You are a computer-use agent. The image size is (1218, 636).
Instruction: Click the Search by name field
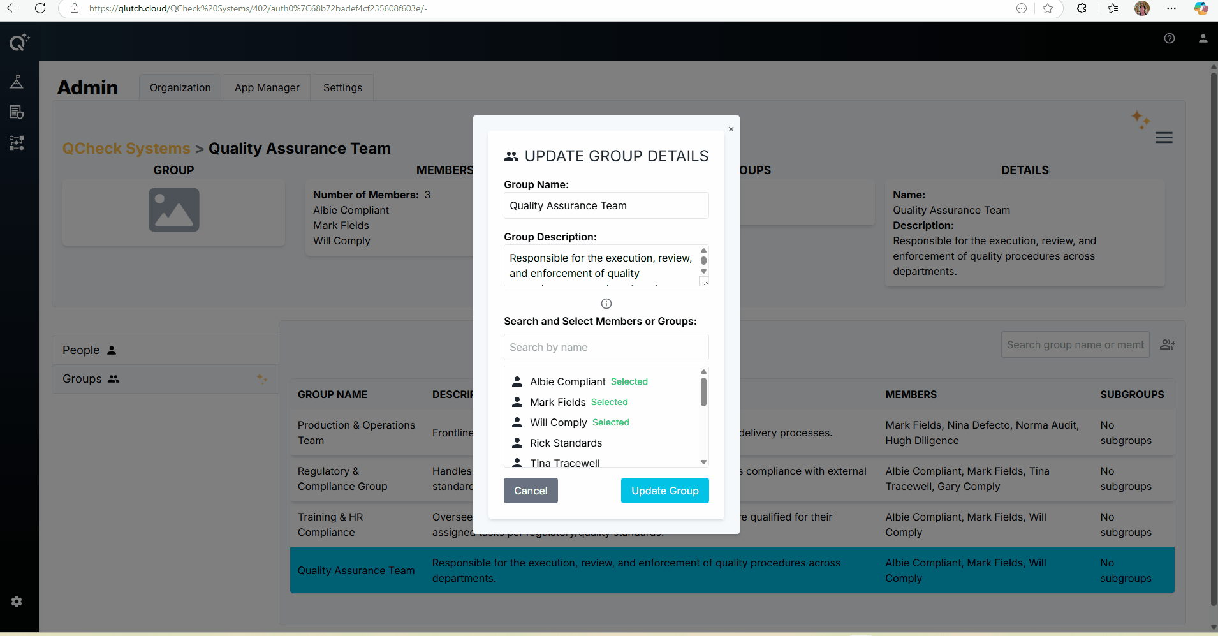(x=606, y=347)
